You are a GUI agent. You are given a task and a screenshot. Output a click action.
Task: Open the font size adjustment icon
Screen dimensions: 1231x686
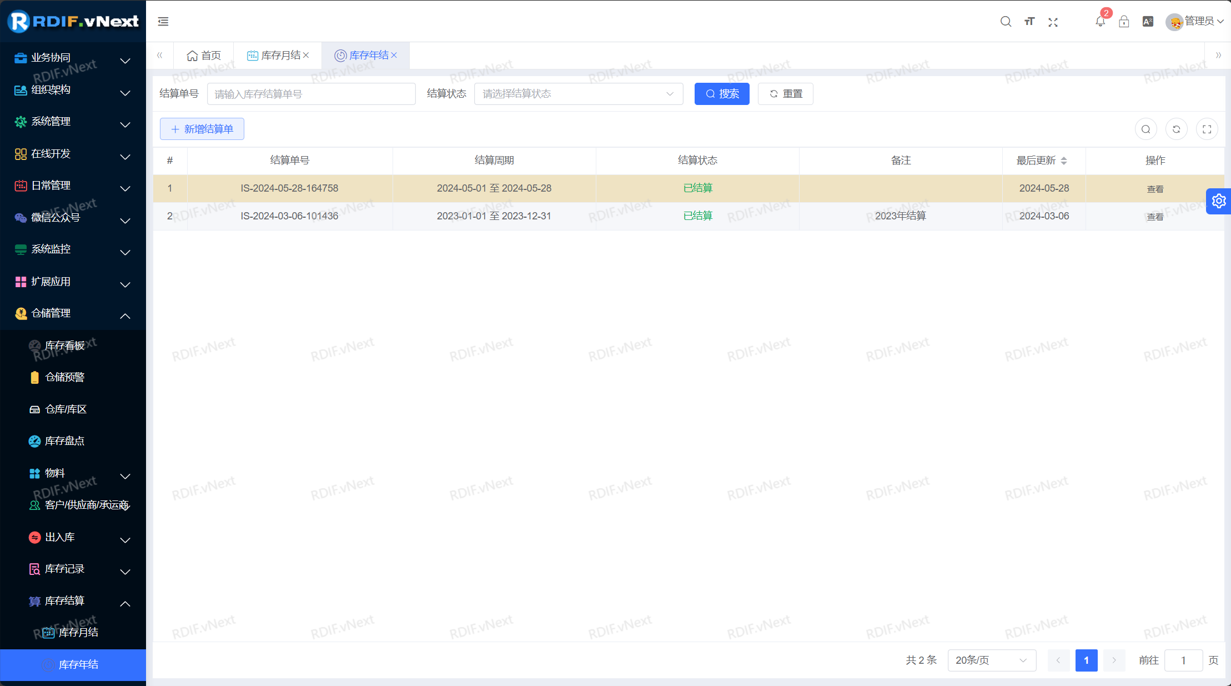tap(1029, 22)
